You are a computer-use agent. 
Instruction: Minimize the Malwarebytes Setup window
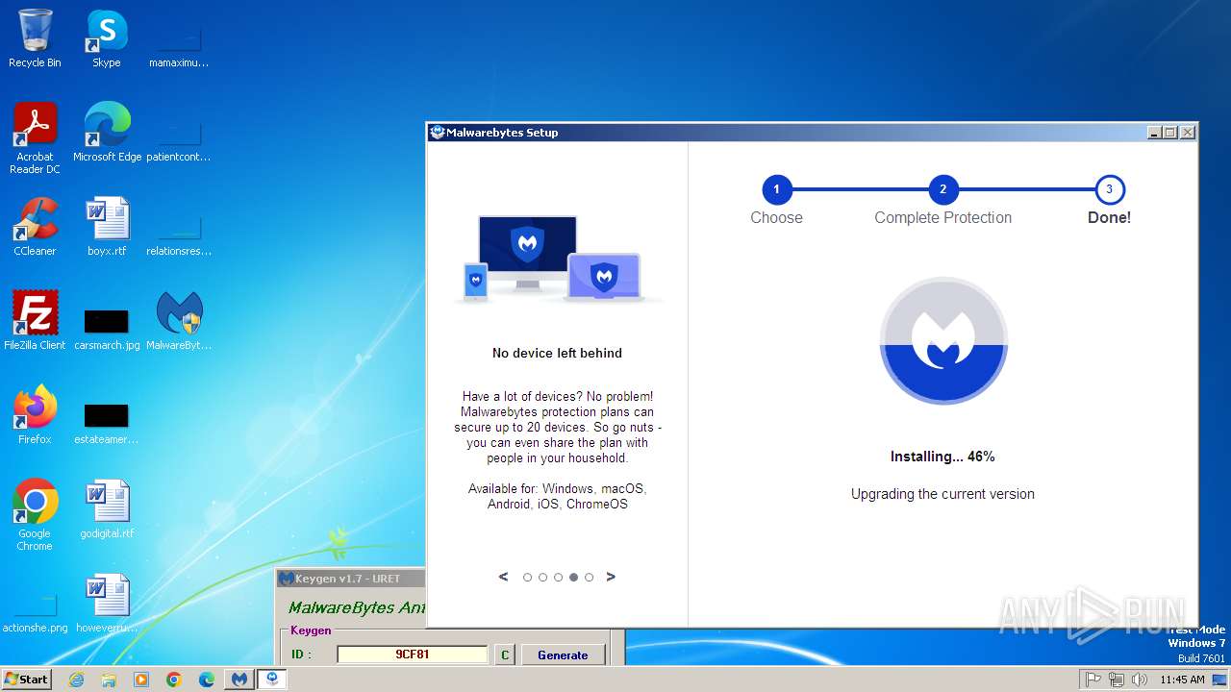[1155, 133]
